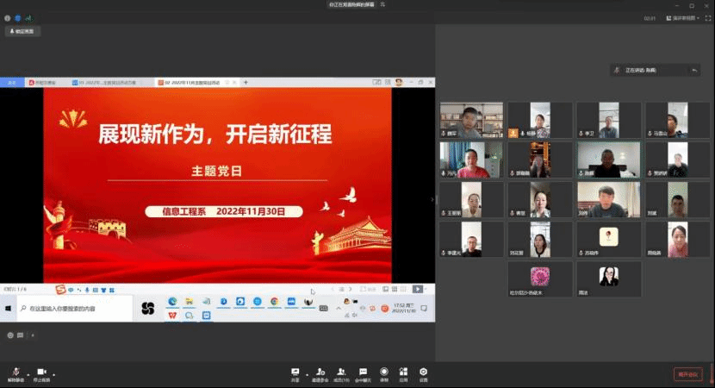
Task: Click the meeting info icon at top left
Action: [x=8, y=17]
